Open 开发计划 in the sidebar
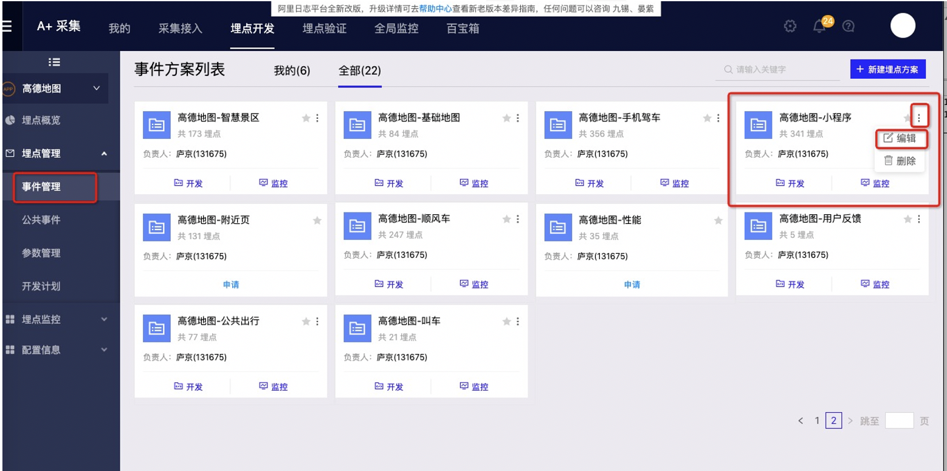 pos(41,286)
